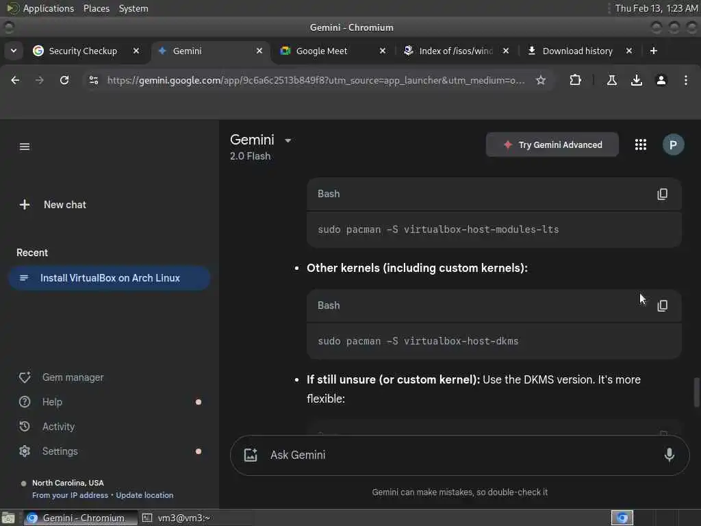Go forward to the next page
701x526 pixels.
point(39,81)
